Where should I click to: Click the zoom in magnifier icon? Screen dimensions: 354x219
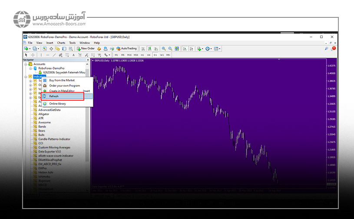coord(164,49)
